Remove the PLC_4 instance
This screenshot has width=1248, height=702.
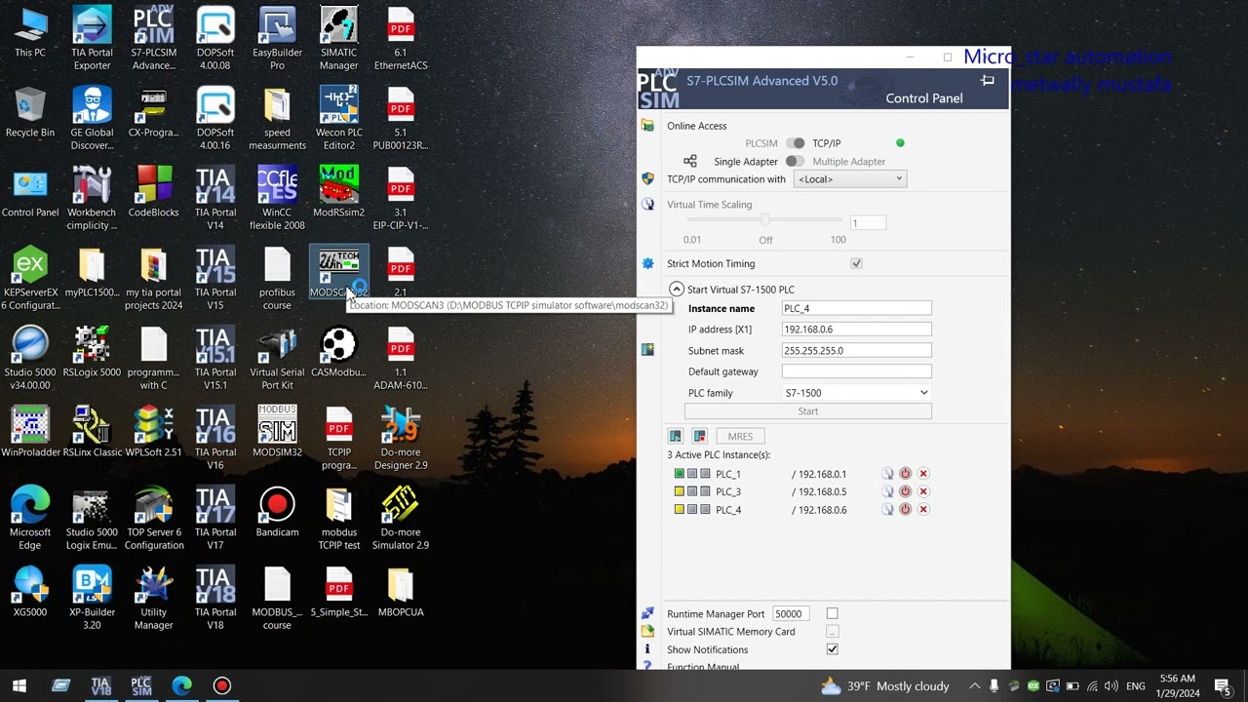click(923, 509)
